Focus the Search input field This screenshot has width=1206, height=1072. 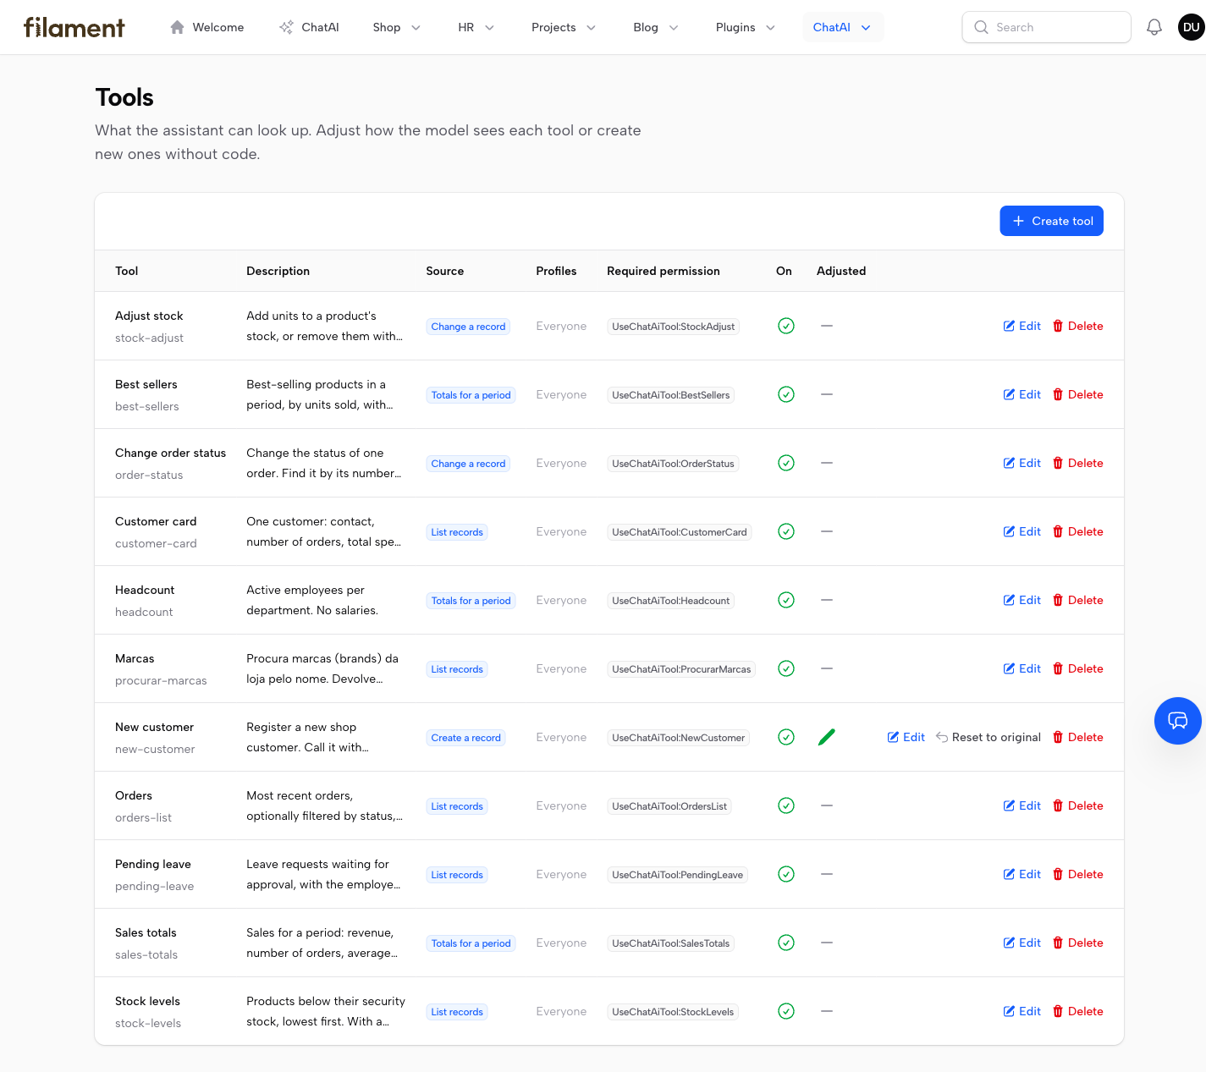[1047, 27]
